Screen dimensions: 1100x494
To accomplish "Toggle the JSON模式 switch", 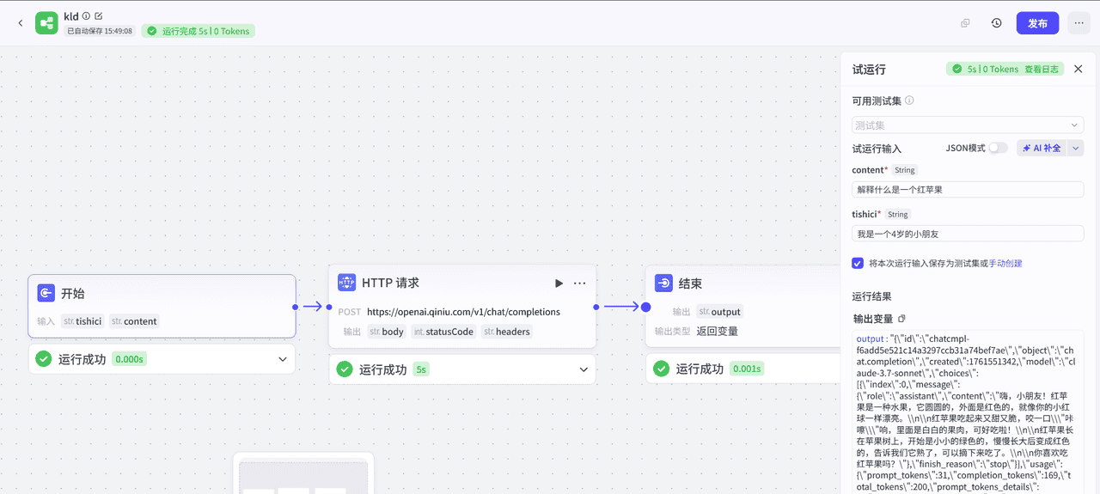I will pos(997,148).
